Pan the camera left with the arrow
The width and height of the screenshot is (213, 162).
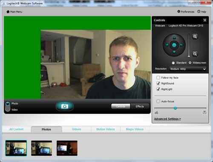coord(167,45)
